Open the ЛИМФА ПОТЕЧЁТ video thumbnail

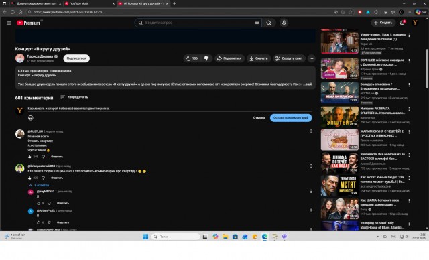coord(340,163)
